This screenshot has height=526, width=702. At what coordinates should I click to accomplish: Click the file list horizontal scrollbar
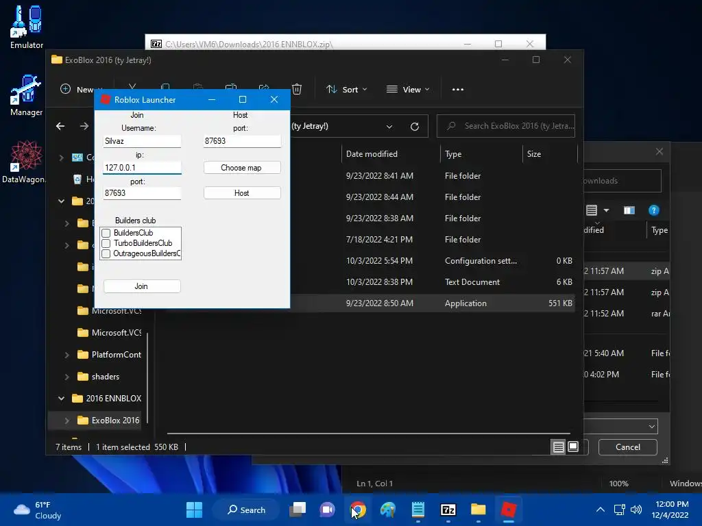point(368,433)
